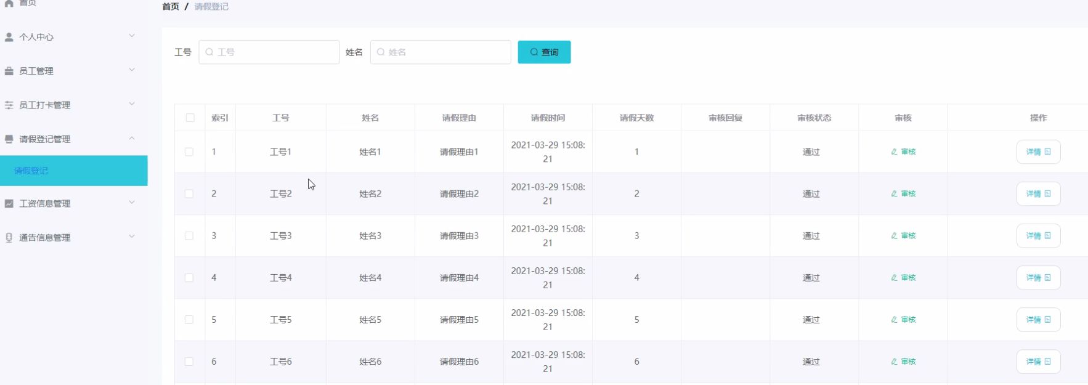
Task: Click cell 姓名4
Action: pos(370,278)
